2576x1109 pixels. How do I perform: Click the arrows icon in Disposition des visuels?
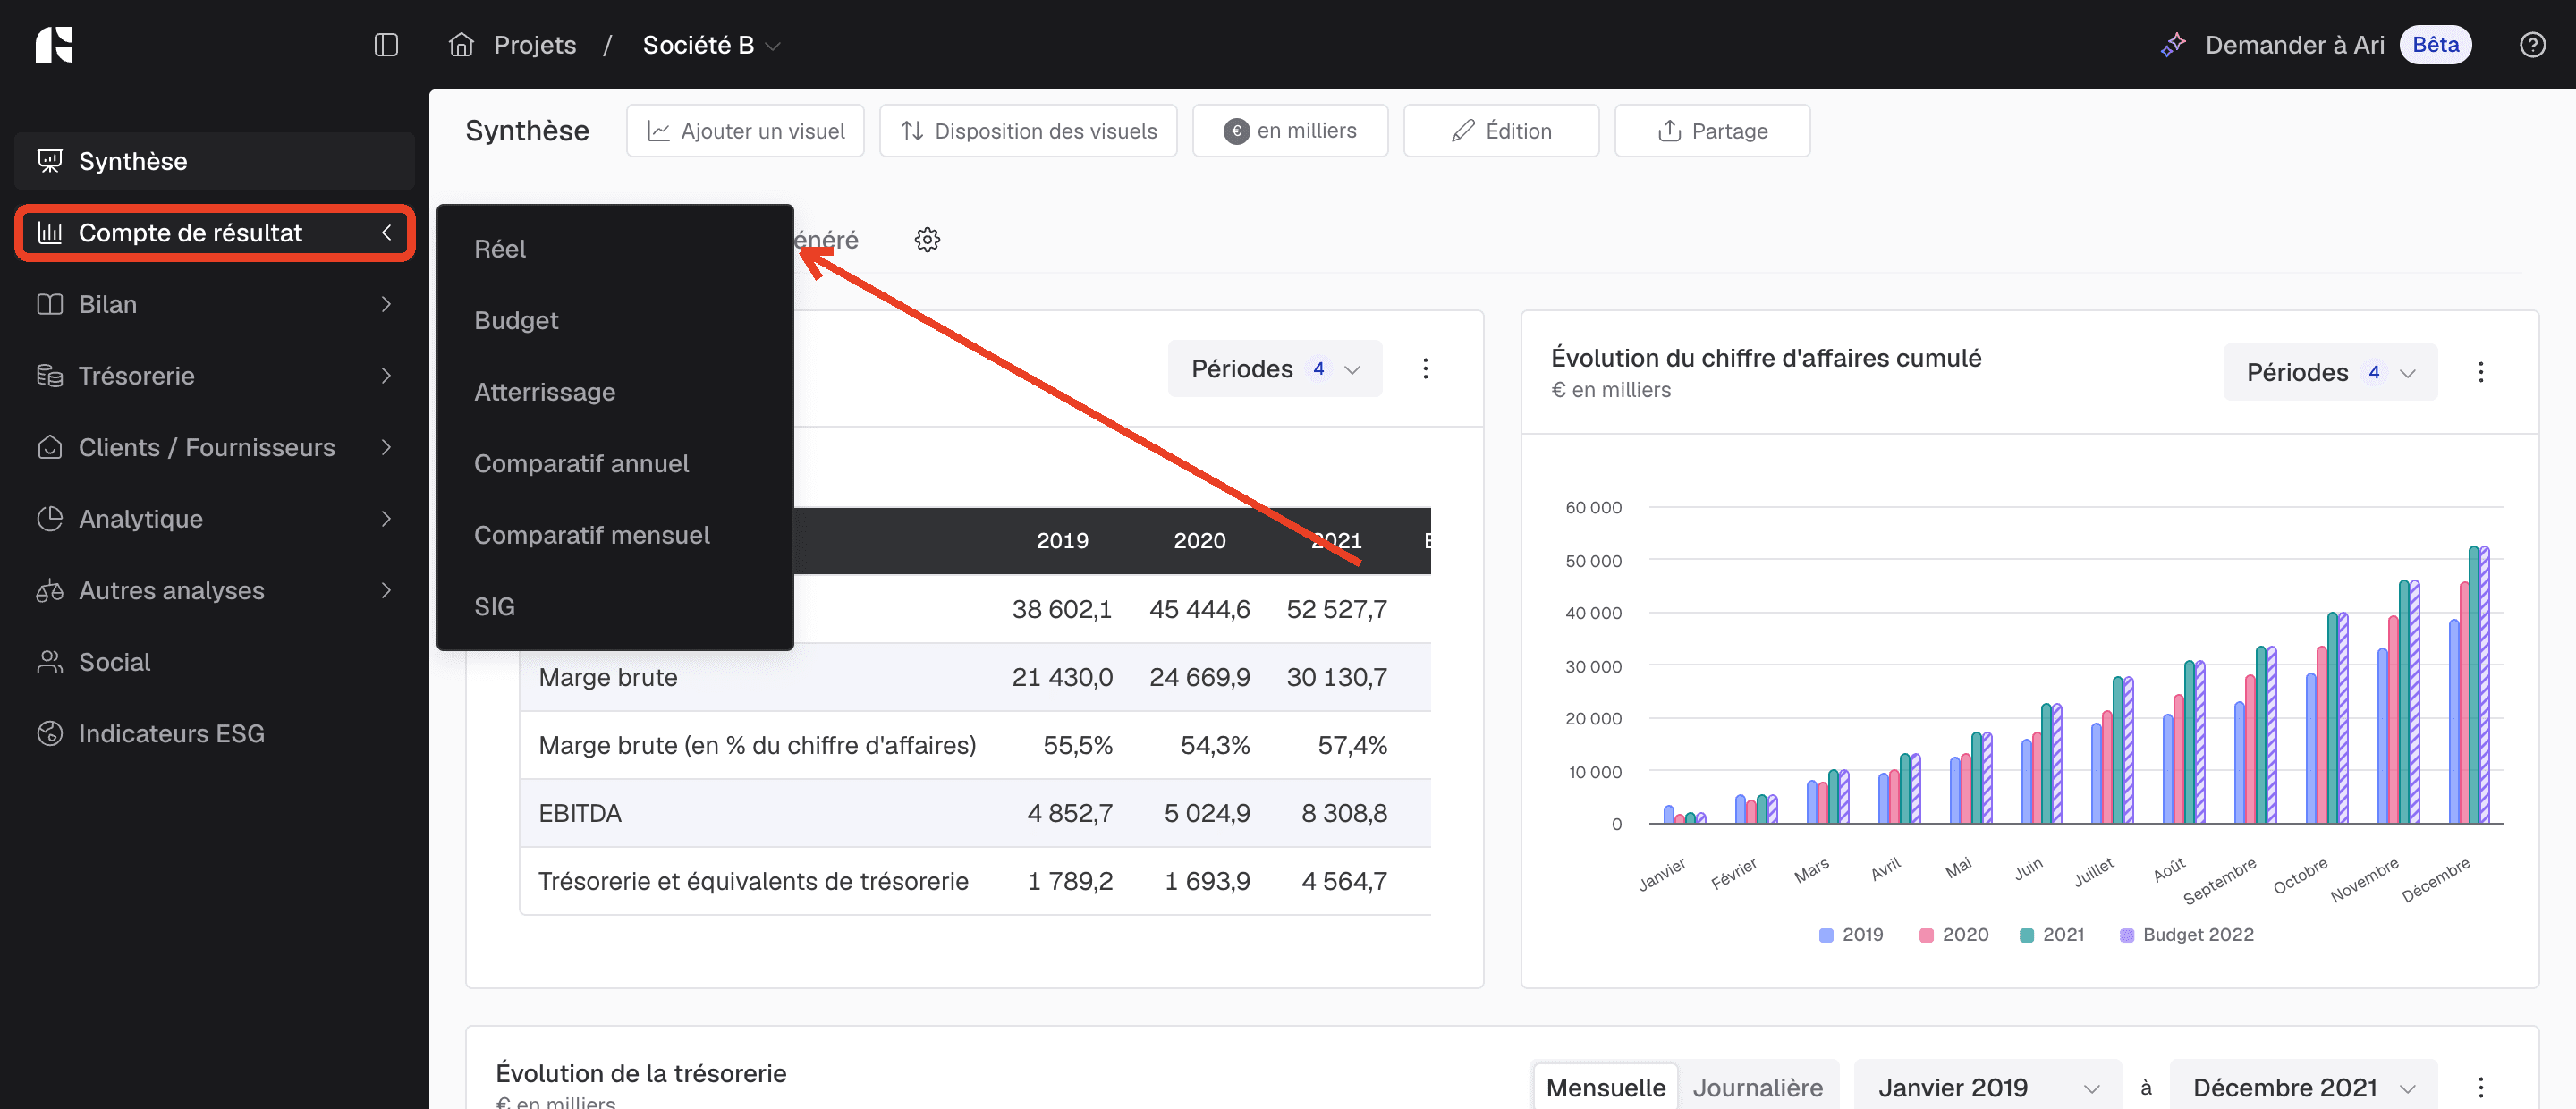tap(912, 131)
